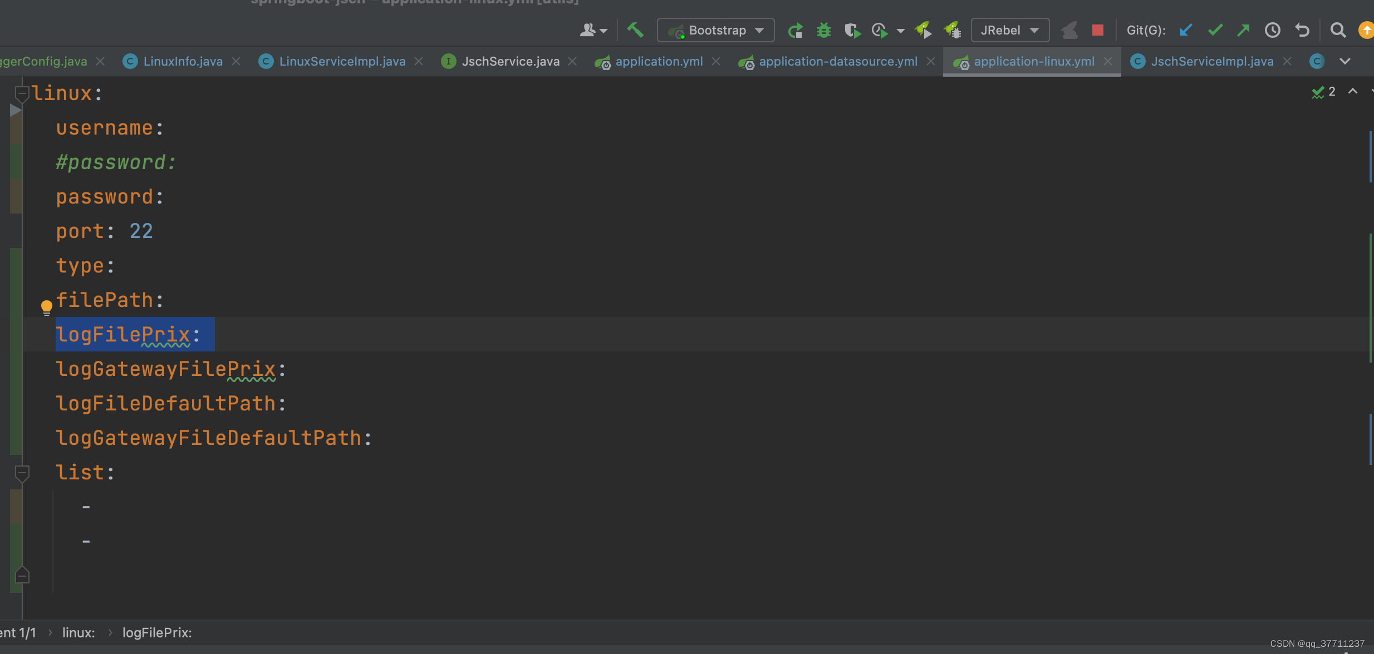Rerun the Bootstrap configuration
Image resolution: width=1374 pixels, height=654 pixels.
click(x=795, y=30)
